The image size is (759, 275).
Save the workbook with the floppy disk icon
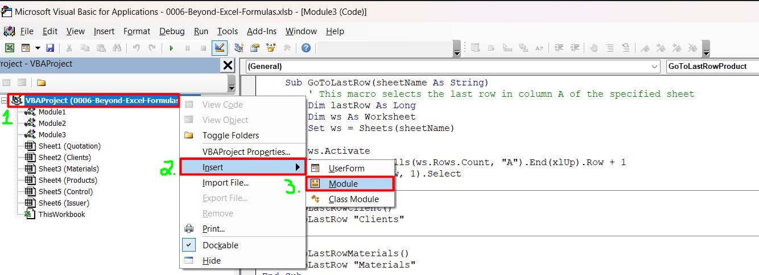coord(50,48)
